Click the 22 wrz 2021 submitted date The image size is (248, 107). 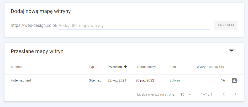pyautogui.click(x=117, y=80)
